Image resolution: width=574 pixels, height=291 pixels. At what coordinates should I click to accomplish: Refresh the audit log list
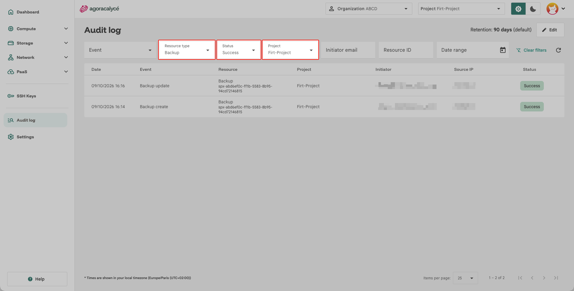click(558, 50)
